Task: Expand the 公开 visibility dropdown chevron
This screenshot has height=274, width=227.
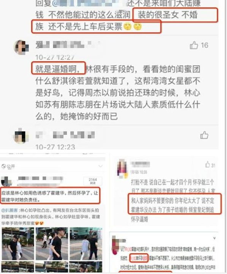Action: (100, 166)
